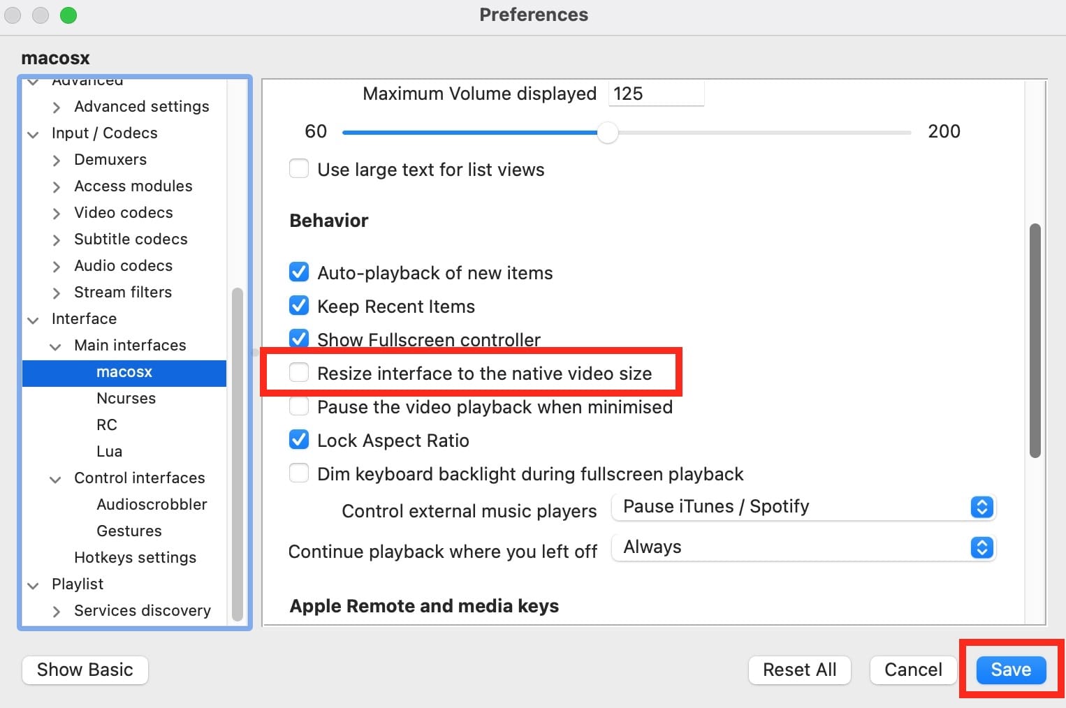Image resolution: width=1066 pixels, height=708 pixels.
Task: Open Control external music players dropdown
Action: [x=981, y=507]
